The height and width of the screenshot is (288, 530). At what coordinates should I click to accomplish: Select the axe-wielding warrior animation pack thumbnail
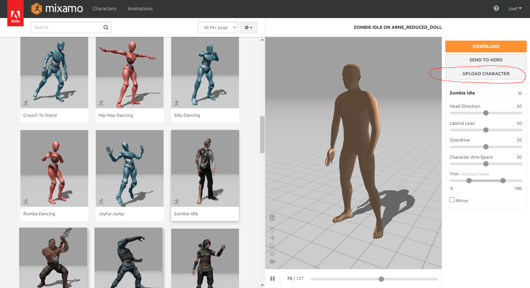point(54,258)
